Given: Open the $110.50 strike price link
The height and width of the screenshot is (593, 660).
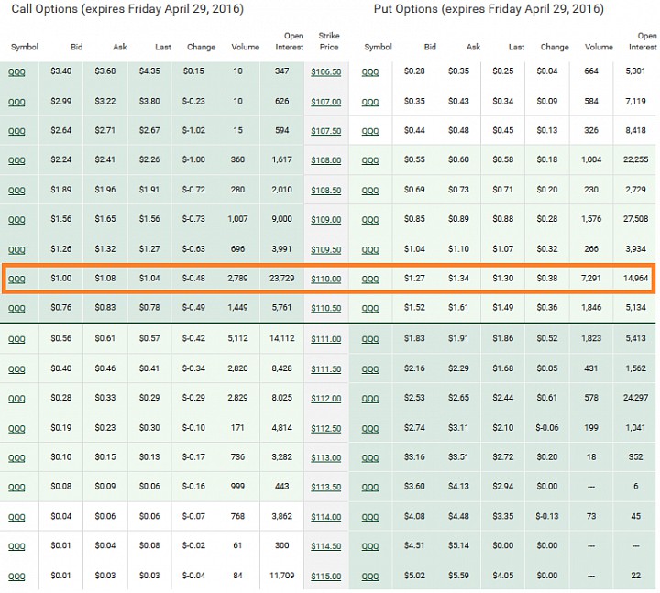Looking at the screenshot, I should 325,308.
